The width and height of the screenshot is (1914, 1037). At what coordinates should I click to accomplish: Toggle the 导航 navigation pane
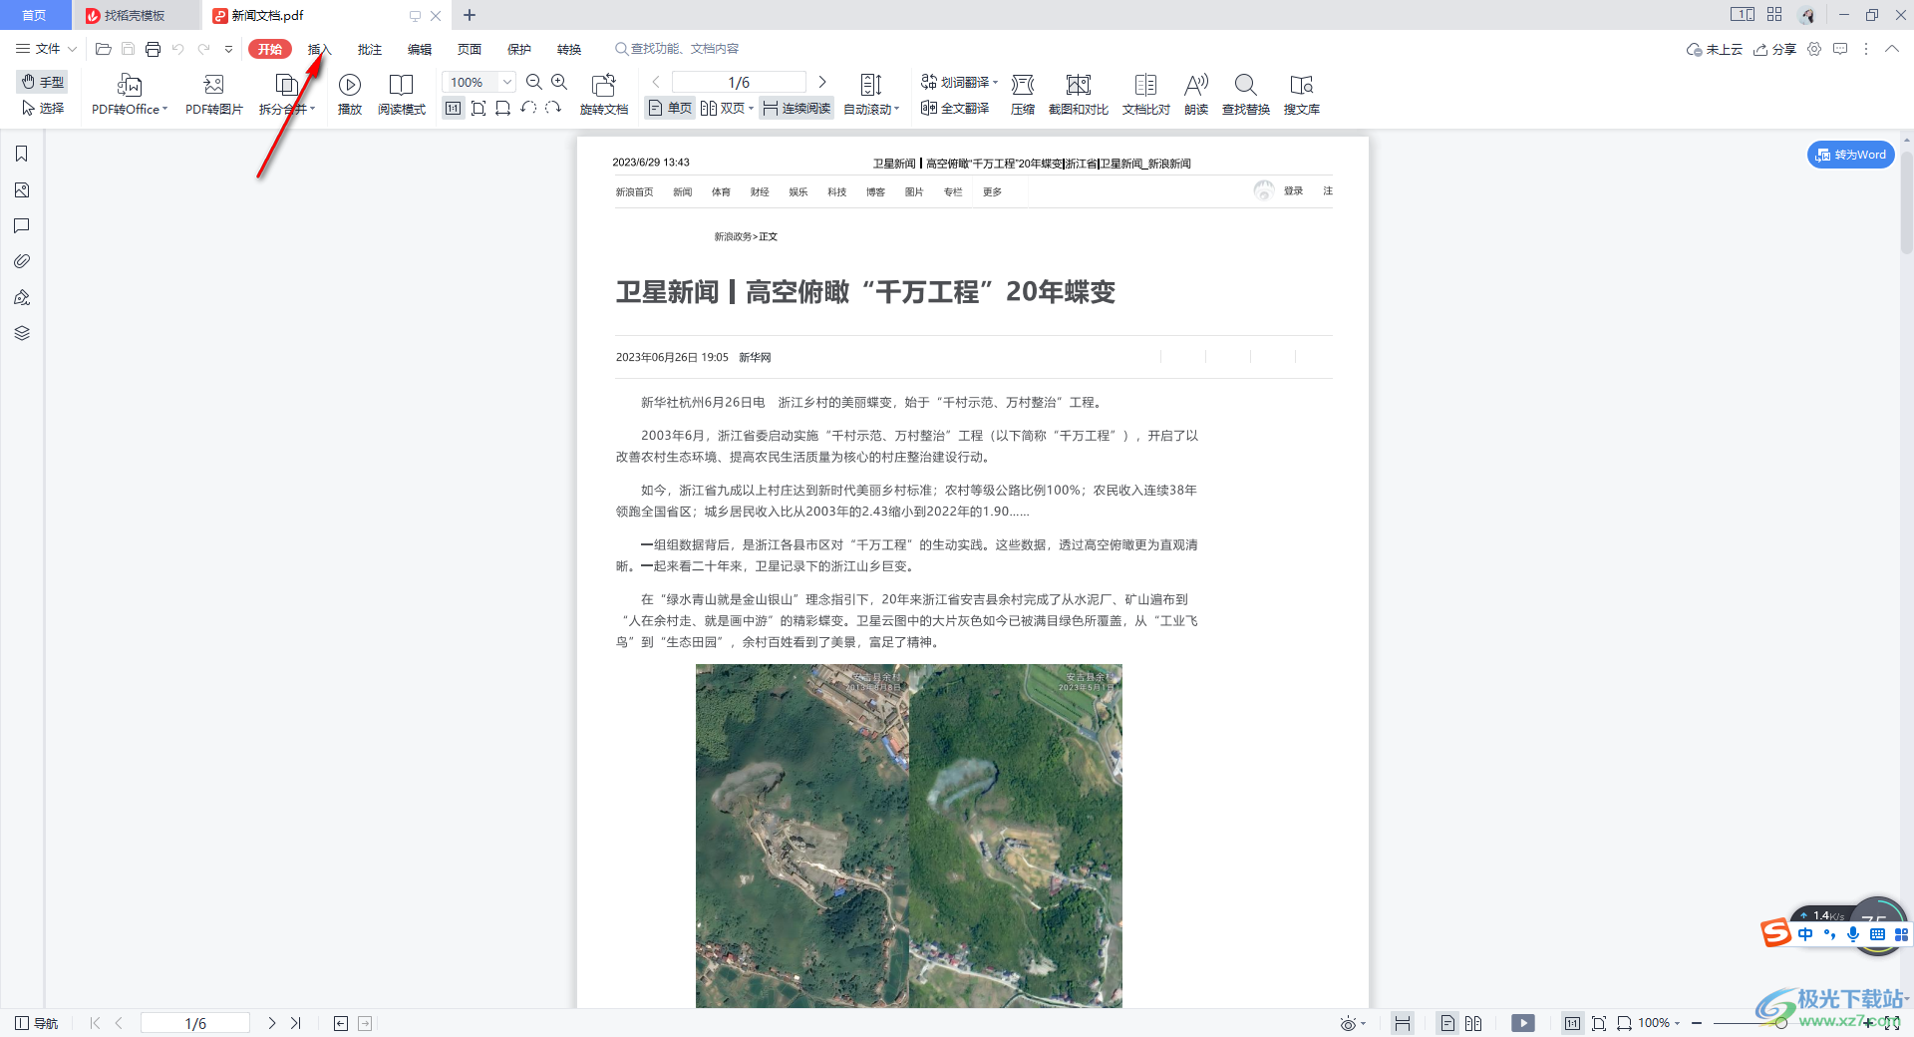pyautogui.click(x=37, y=1023)
